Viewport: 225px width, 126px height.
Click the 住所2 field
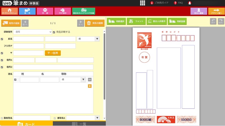[53, 67]
